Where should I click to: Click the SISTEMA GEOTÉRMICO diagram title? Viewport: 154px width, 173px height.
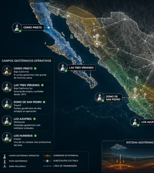coord(140,143)
